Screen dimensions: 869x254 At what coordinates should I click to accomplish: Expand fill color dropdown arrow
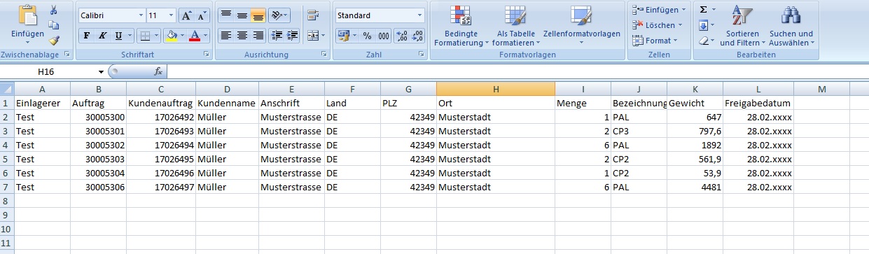click(x=182, y=35)
